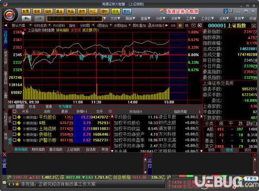Screen dimensions: 259x191
Task: Click the forward arrow navigation button
Action: point(39,18)
